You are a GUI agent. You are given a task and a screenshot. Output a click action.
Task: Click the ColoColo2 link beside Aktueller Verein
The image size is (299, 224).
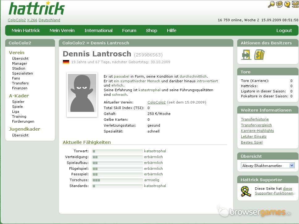click(156, 102)
